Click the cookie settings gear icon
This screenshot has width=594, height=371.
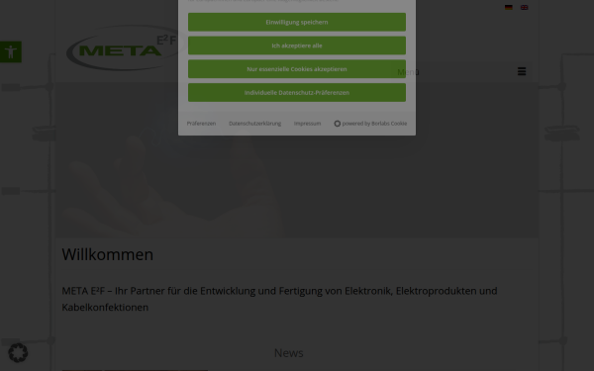pyautogui.click(x=18, y=353)
